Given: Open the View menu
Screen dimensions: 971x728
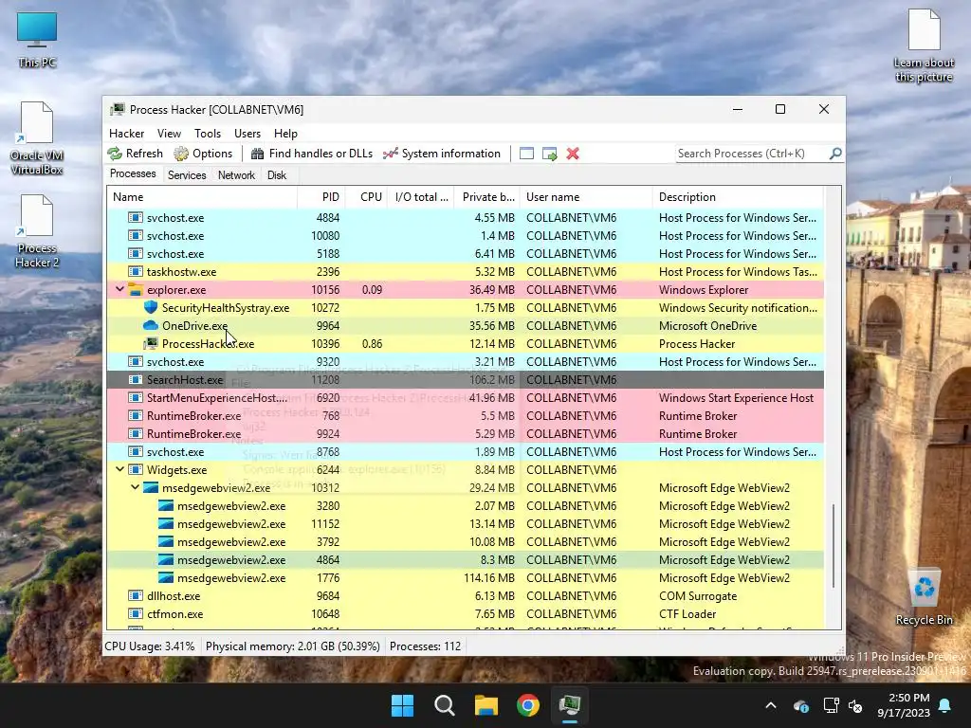Looking at the screenshot, I should pyautogui.click(x=169, y=134).
